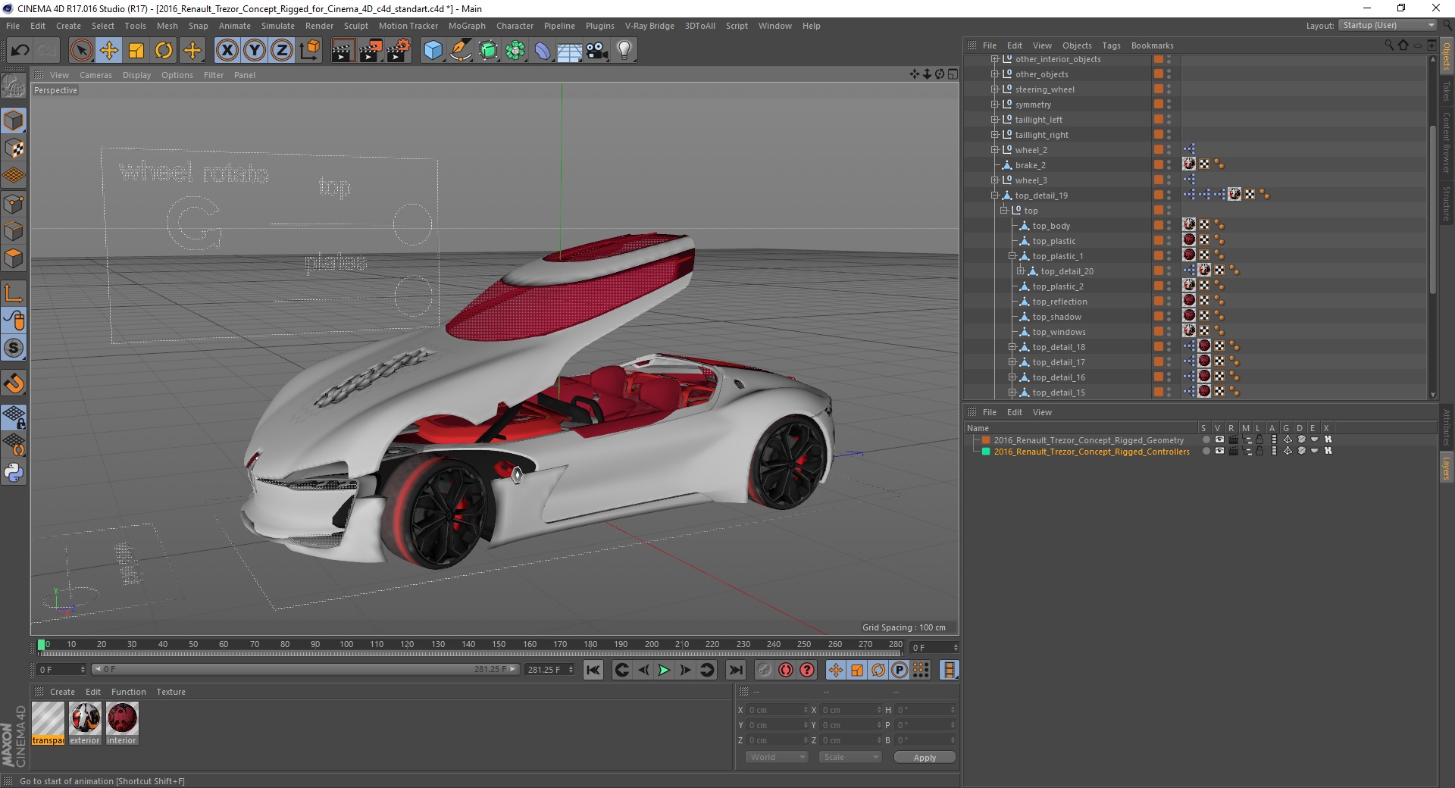Click frame 100 on timeline ruler
The width and height of the screenshot is (1455, 788).
(x=346, y=645)
